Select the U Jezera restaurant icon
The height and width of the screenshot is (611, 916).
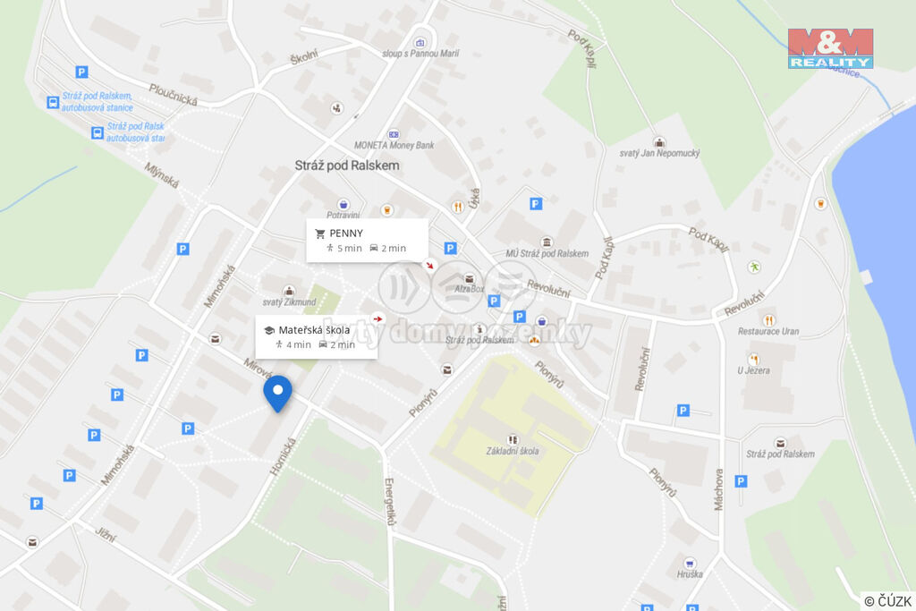point(753,360)
